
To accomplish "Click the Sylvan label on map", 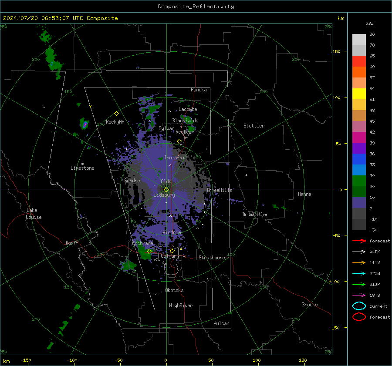I will 166,128.
